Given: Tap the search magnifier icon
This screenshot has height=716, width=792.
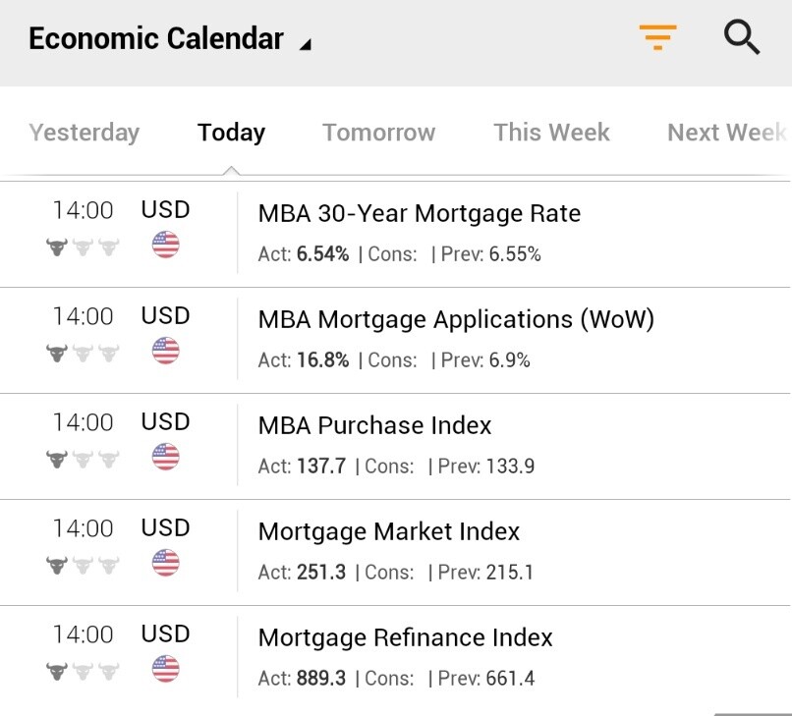Looking at the screenshot, I should tap(742, 38).
